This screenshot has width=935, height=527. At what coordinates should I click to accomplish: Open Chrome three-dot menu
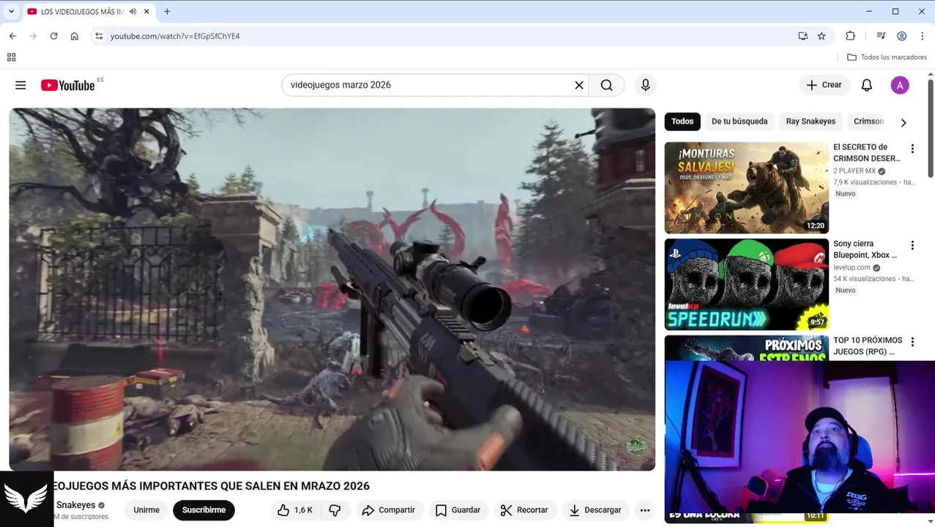tap(922, 36)
